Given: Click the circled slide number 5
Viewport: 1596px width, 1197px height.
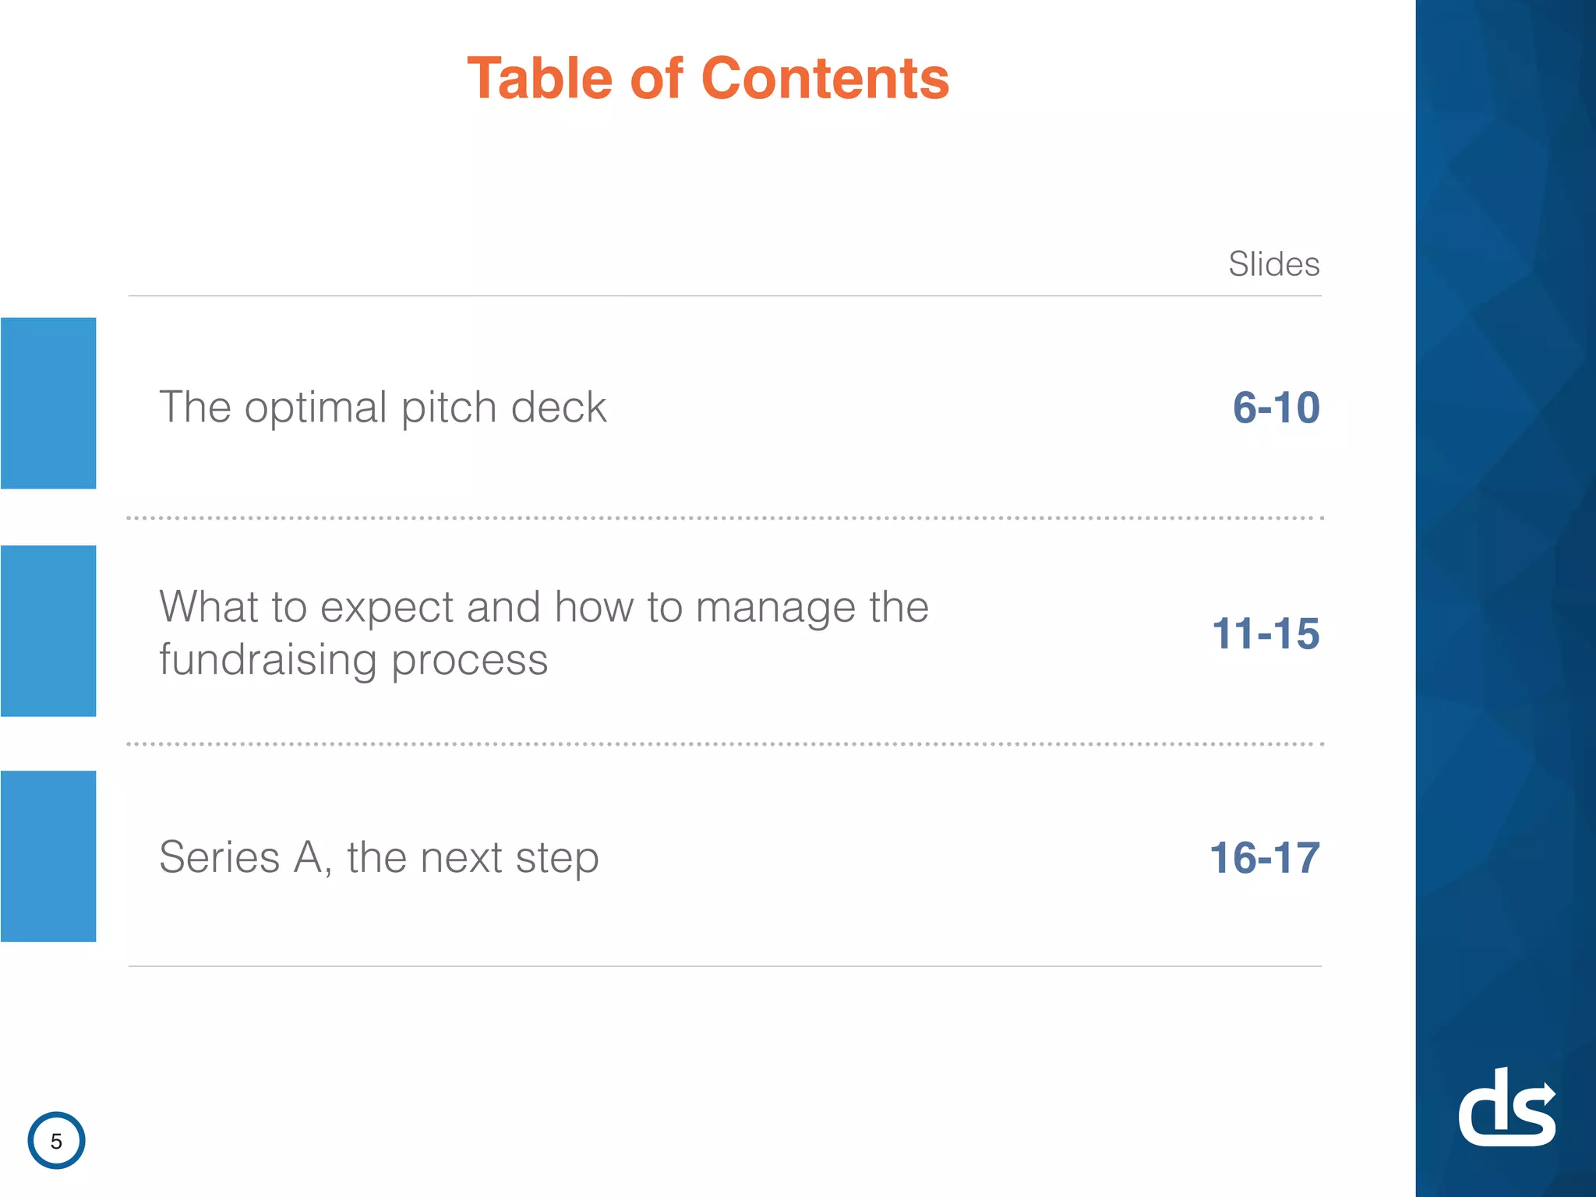Looking at the screenshot, I should coord(56,1141).
